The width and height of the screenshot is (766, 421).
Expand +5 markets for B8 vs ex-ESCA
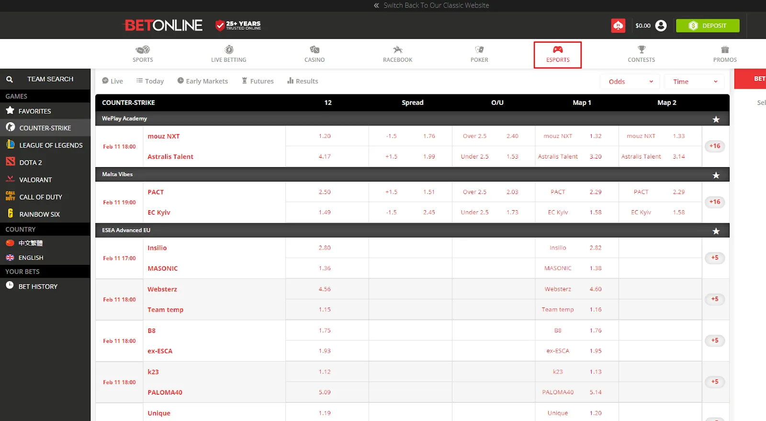[x=715, y=341]
